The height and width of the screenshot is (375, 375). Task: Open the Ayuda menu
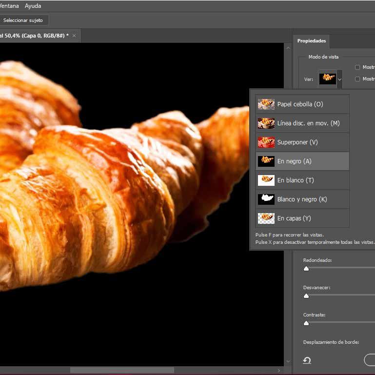(x=33, y=6)
